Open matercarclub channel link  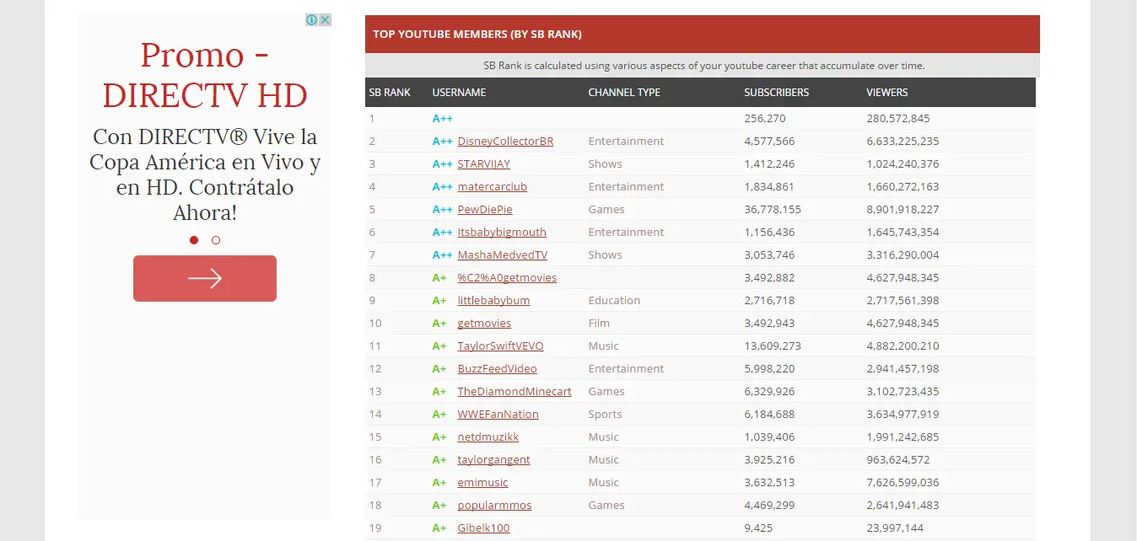click(x=492, y=186)
